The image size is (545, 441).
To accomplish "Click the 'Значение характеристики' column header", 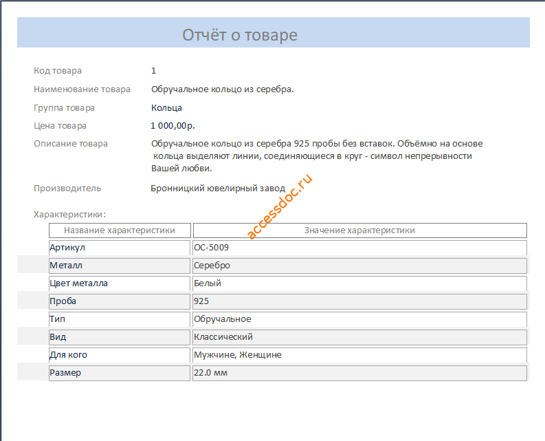I will [359, 230].
